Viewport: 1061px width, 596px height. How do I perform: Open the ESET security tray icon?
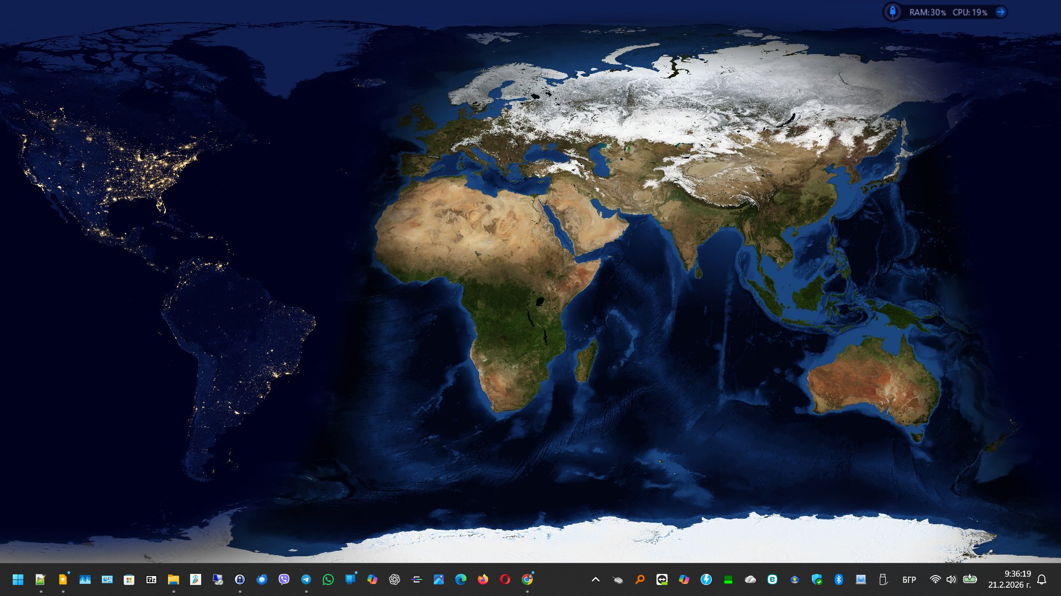click(773, 579)
